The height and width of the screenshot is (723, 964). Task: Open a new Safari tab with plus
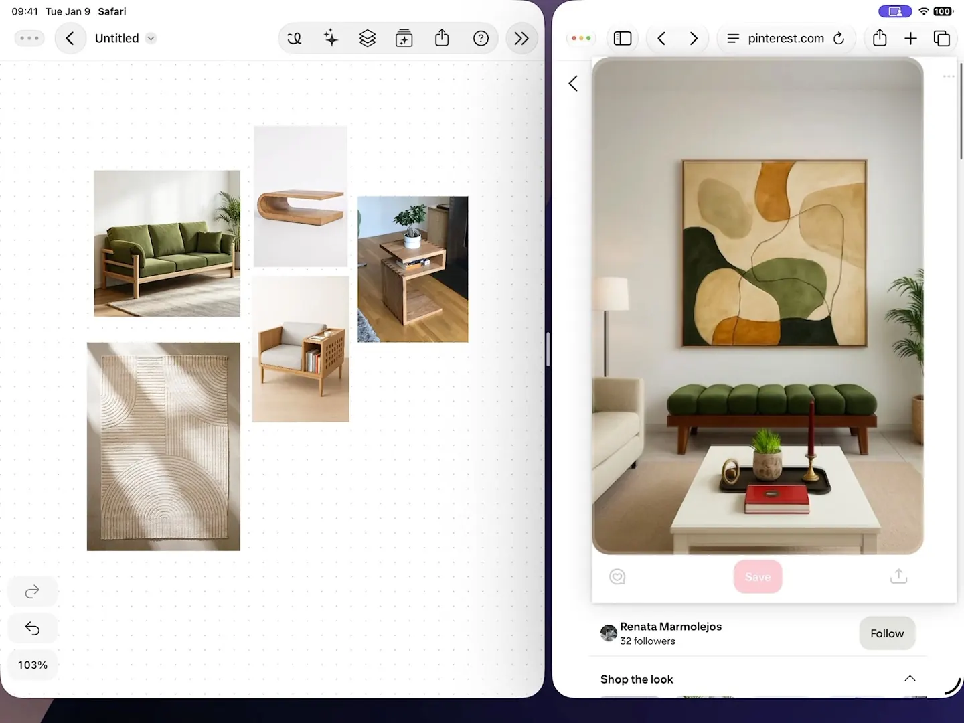pyautogui.click(x=910, y=38)
